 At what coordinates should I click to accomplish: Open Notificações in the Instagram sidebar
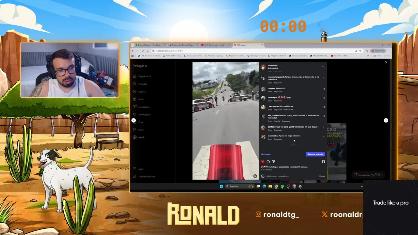[142, 115]
